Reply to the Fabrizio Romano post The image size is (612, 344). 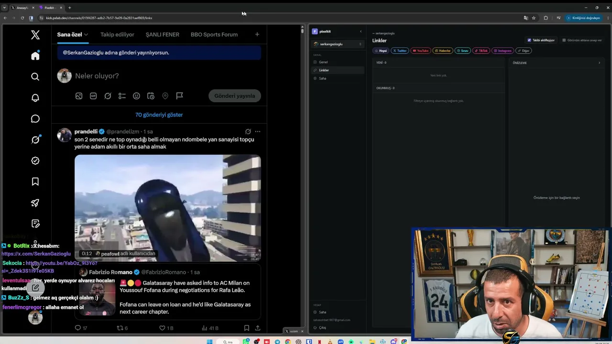78,328
